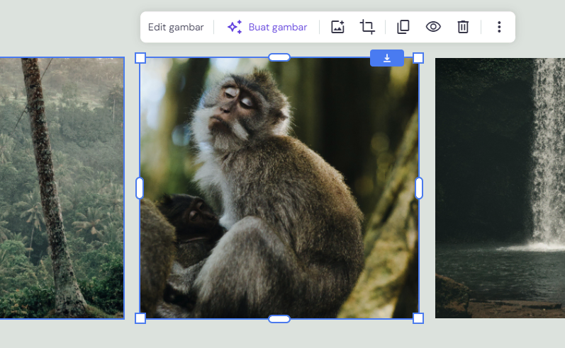Click the blue download button on monkey image
The image size is (565, 348).
click(x=387, y=58)
